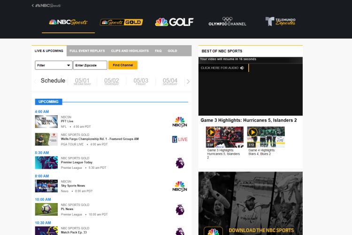
Task: Switch to Clips and Highlights tab
Action: [x=130, y=51]
